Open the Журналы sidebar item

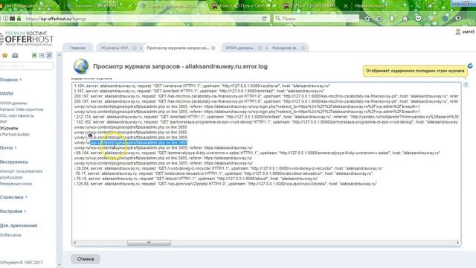tap(9, 128)
